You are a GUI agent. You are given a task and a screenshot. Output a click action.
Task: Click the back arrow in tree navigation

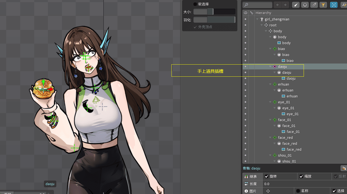[x=277, y=5]
